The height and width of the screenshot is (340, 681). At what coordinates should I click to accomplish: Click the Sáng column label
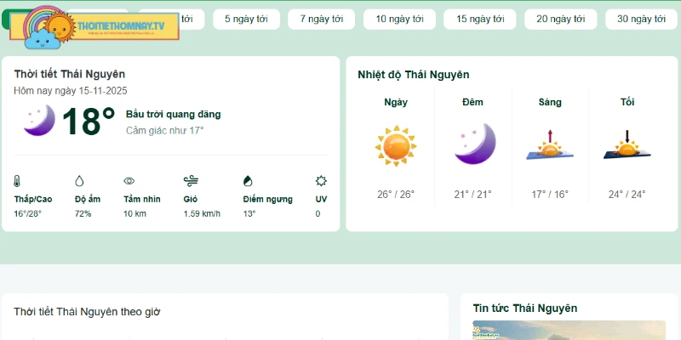click(x=550, y=102)
